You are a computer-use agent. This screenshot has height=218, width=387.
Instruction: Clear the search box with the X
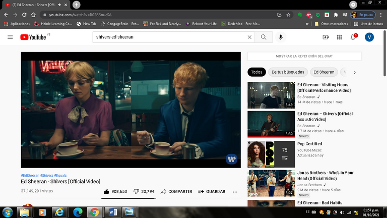[249, 37]
